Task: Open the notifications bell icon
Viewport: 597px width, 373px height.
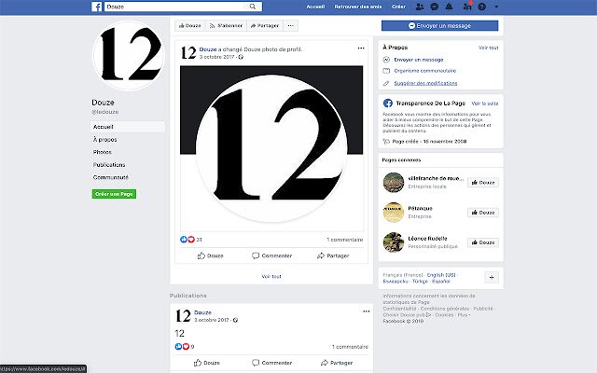Action: (x=449, y=7)
